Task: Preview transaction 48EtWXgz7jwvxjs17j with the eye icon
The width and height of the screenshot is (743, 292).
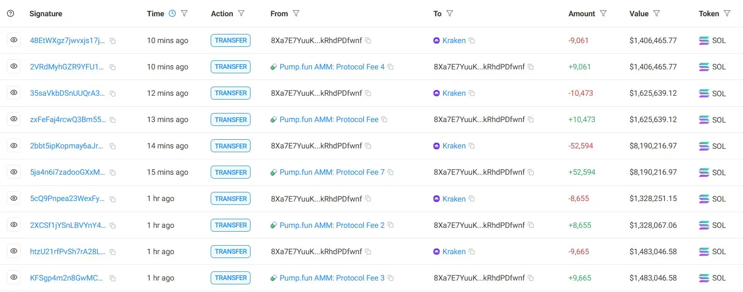Action: (13, 40)
